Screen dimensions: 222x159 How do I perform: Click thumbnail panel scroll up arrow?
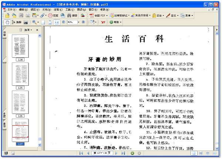tap(40, 35)
